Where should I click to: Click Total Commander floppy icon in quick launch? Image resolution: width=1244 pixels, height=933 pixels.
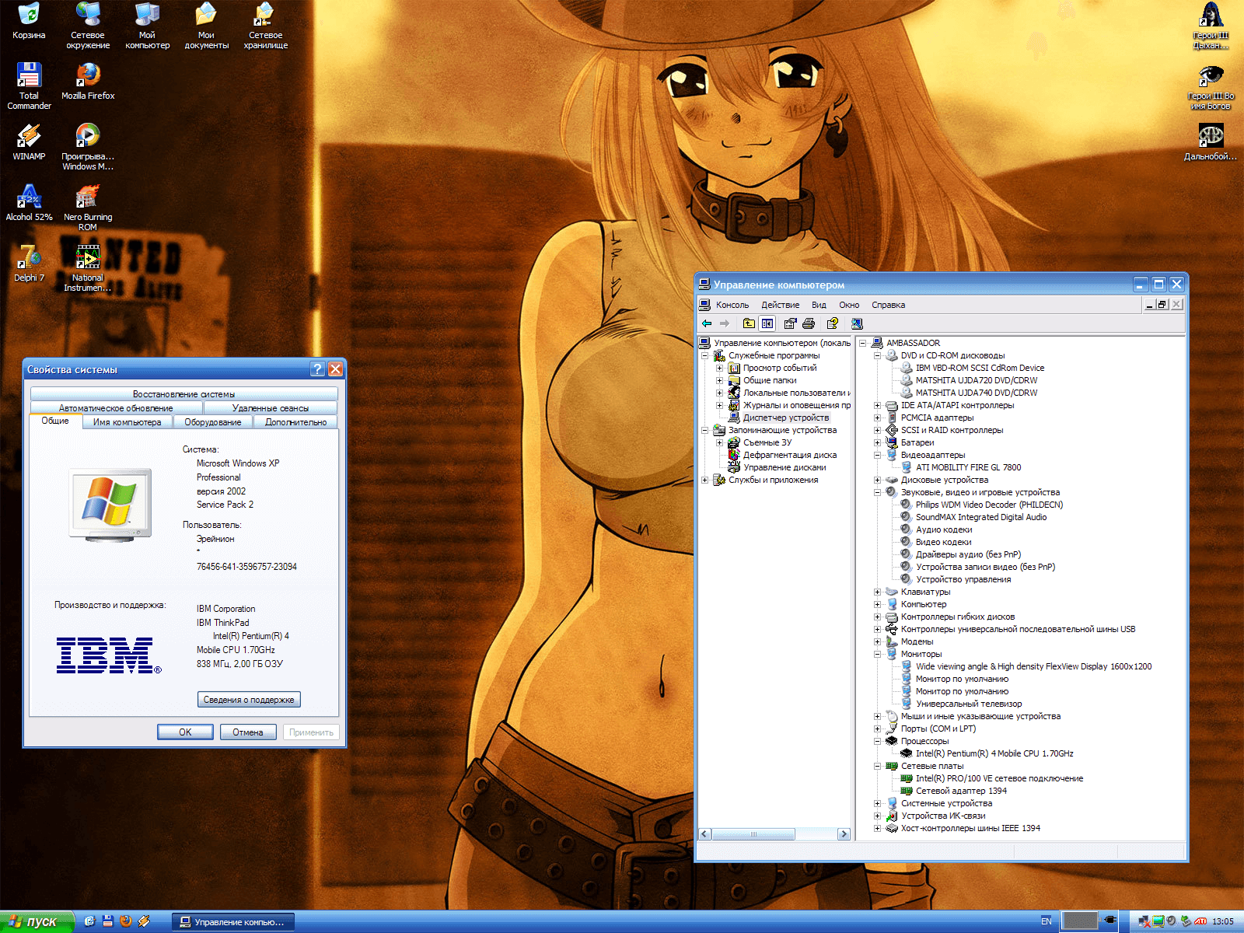pos(108,921)
